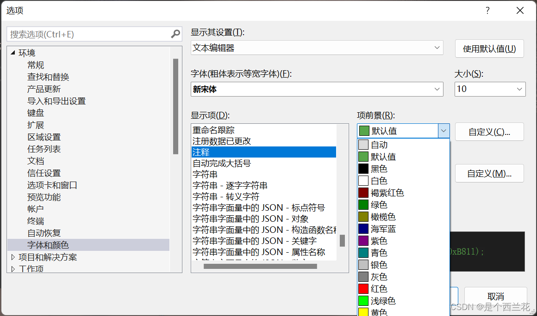Select 键盘 in the tree
The height and width of the screenshot is (316, 537).
tap(36, 113)
